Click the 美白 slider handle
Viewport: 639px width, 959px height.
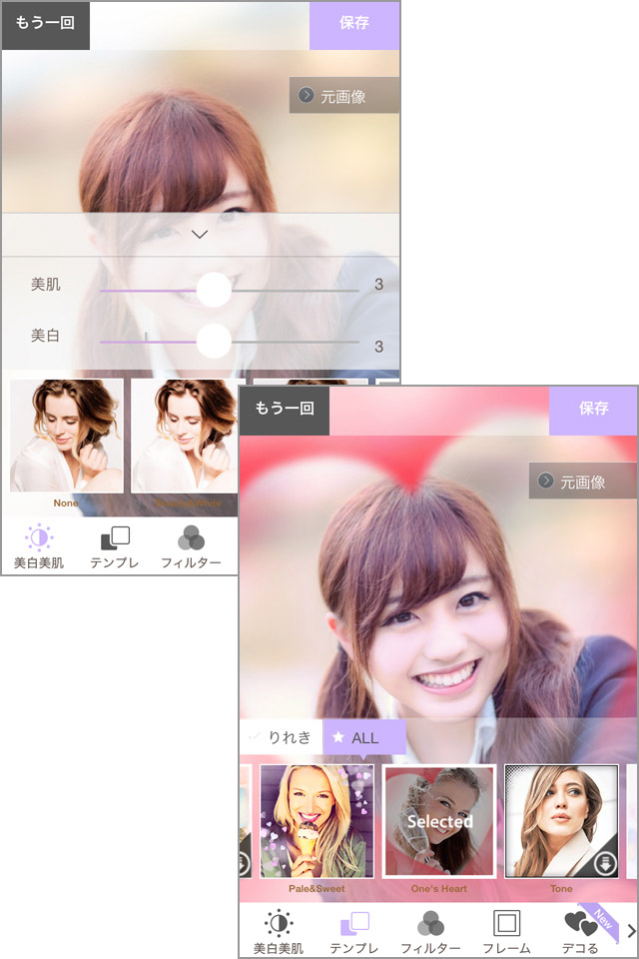tap(214, 341)
